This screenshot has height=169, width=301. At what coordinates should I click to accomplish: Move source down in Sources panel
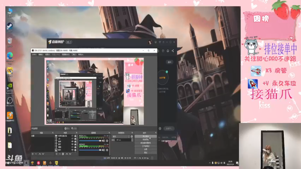click(70, 154)
